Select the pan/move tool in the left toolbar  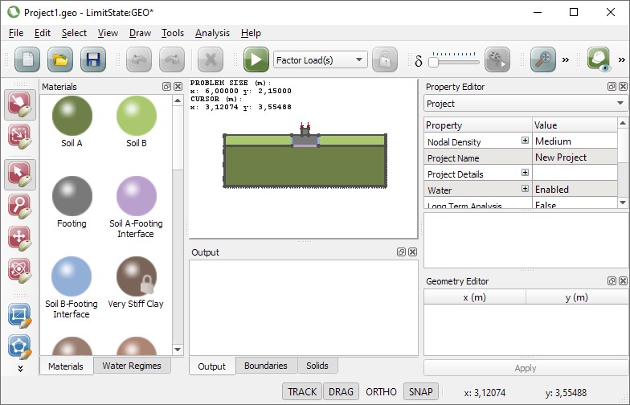[x=19, y=239]
